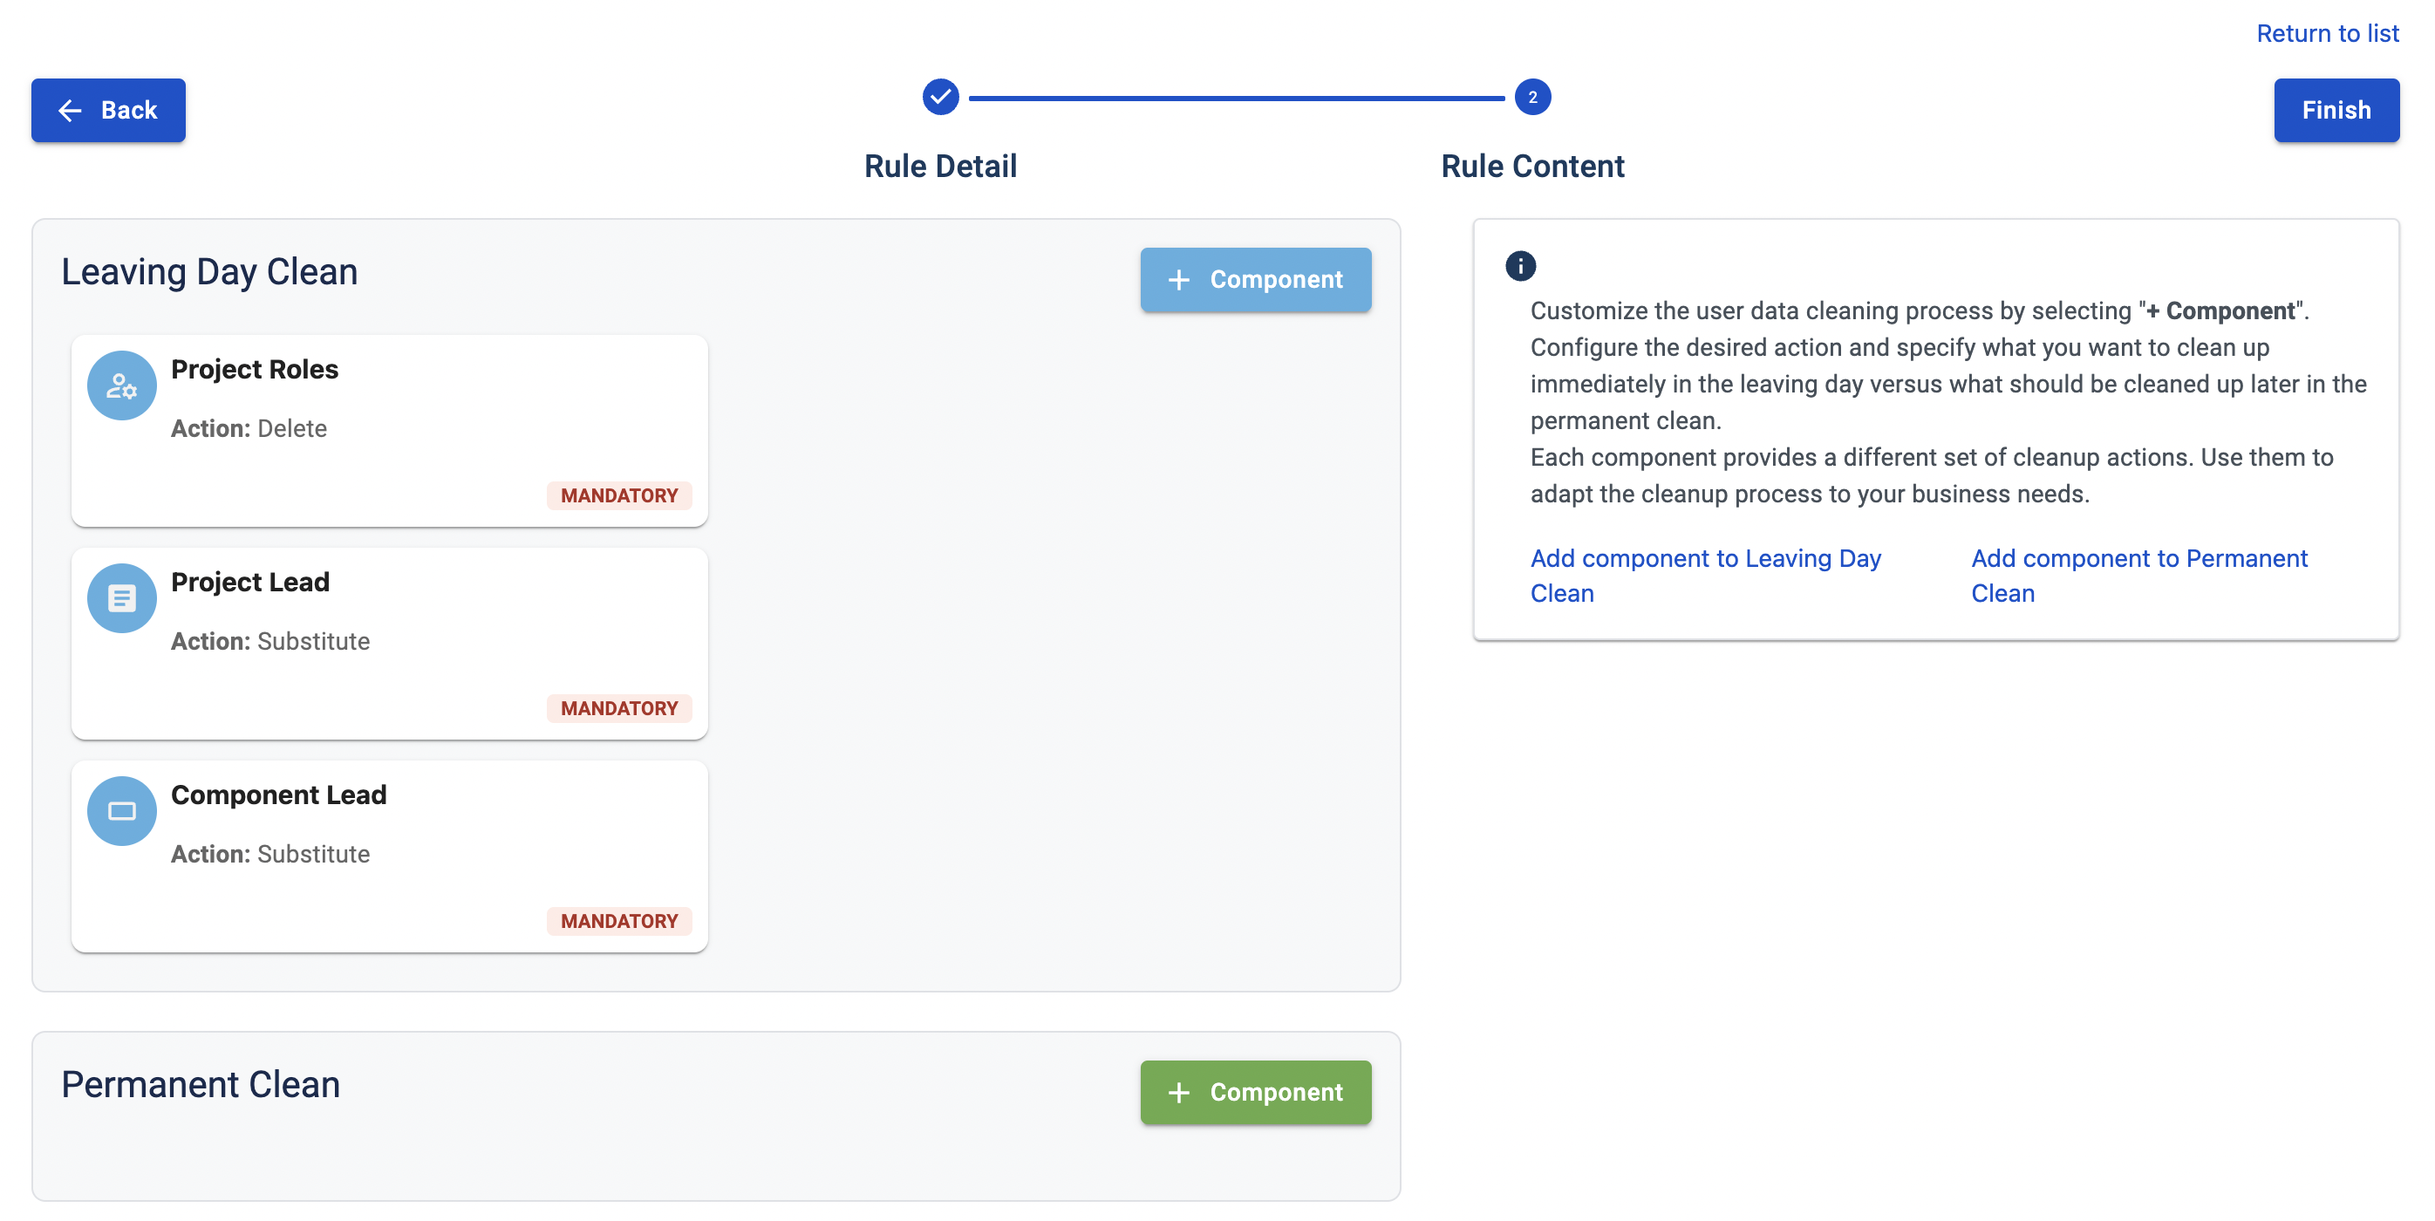Open the Component Lead card title
This screenshot has height=1221, width=2435.
(278, 795)
